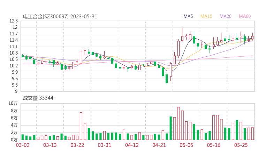Click the MA5 legend label
This screenshot has height=153, width=258.
click(x=188, y=16)
